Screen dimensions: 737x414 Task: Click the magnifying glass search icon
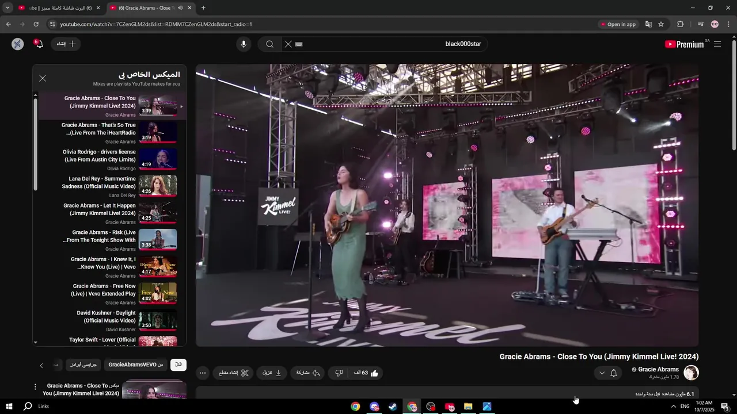pos(269,44)
